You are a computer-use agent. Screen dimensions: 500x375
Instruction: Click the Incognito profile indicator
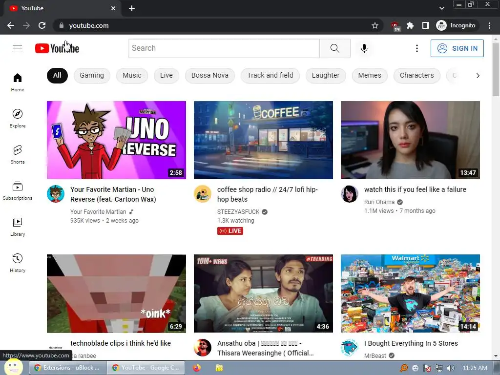[x=456, y=25]
